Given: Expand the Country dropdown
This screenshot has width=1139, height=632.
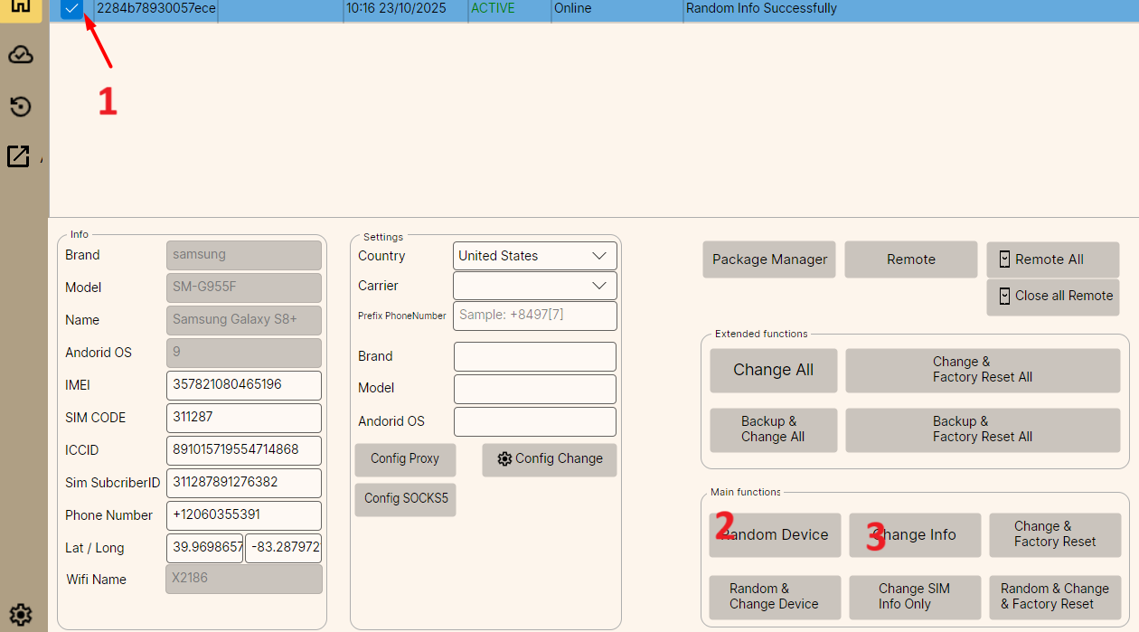Looking at the screenshot, I should tap(534, 256).
